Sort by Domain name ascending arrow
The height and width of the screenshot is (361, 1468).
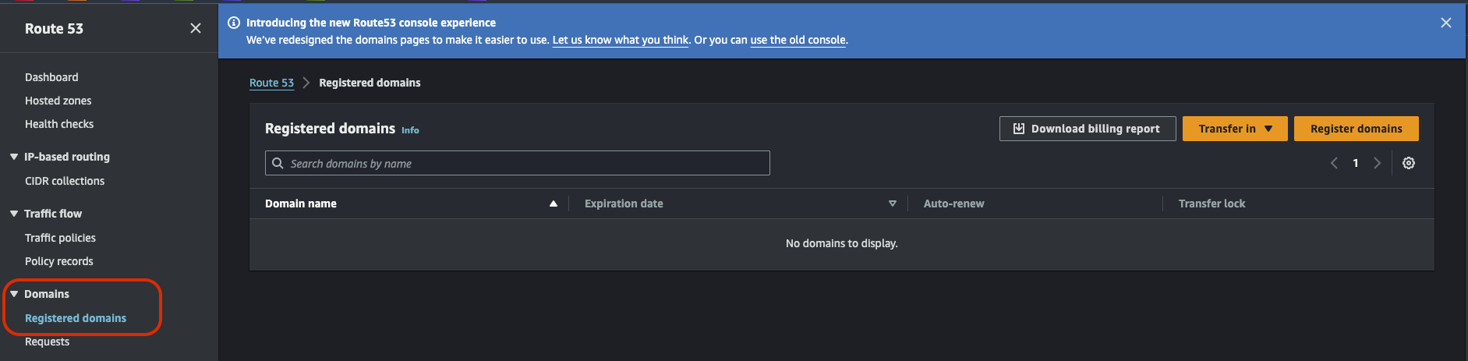click(554, 204)
